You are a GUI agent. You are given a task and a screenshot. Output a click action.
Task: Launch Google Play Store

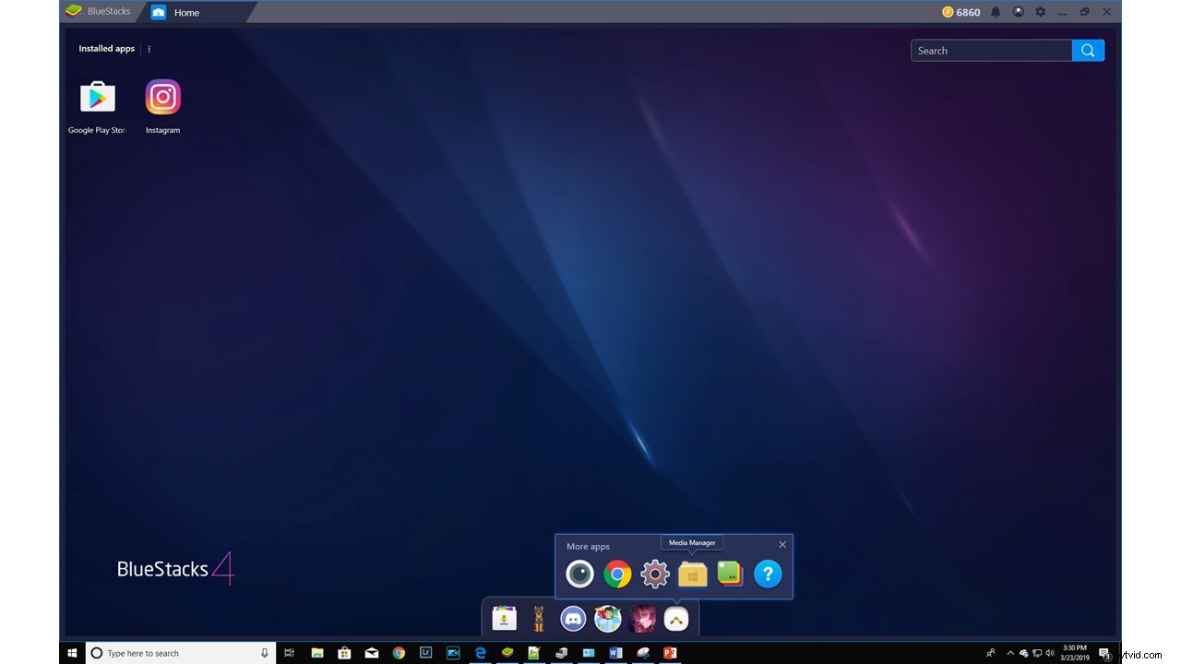point(97,96)
